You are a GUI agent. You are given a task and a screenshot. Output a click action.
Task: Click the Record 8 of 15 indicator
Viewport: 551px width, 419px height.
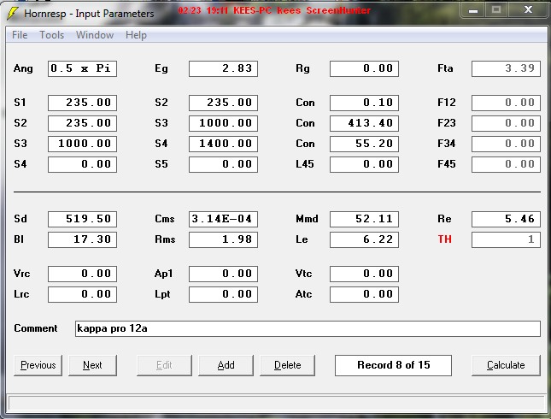pyautogui.click(x=393, y=365)
